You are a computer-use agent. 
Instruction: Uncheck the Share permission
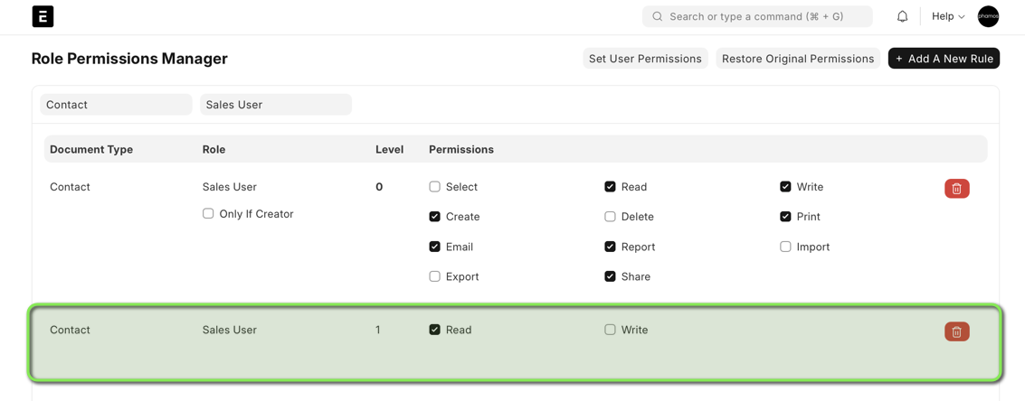[610, 276]
